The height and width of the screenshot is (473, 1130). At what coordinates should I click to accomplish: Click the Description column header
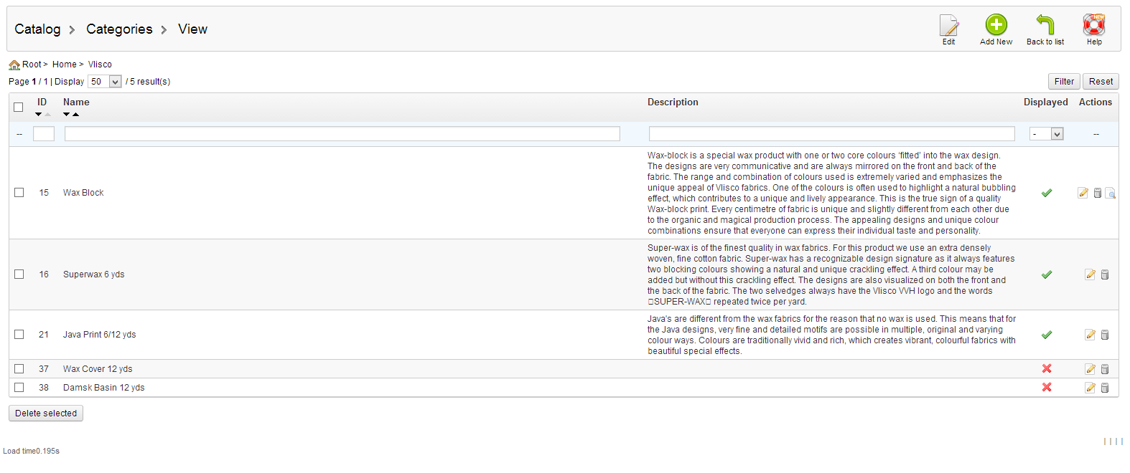pyautogui.click(x=673, y=102)
